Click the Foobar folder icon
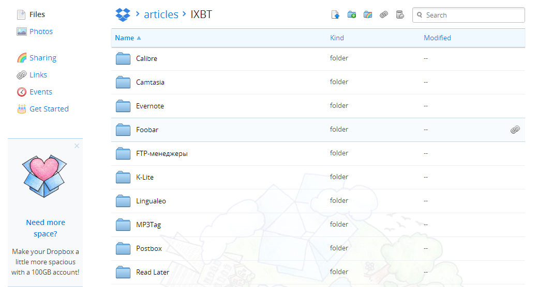 pyautogui.click(x=123, y=130)
